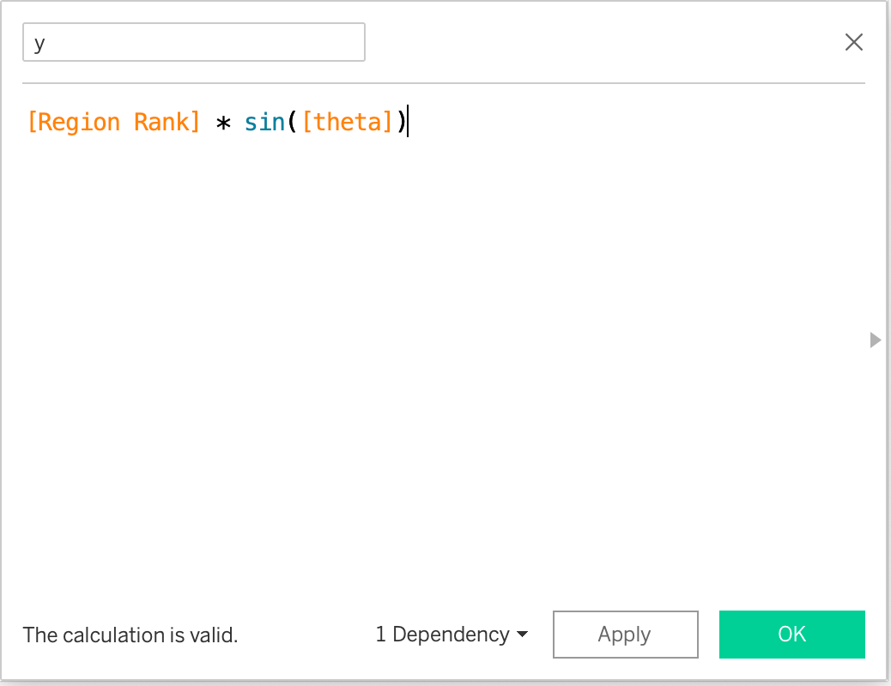The height and width of the screenshot is (686, 891).
Task: Select the [theta] field reference
Action: (x=347, y=122)
